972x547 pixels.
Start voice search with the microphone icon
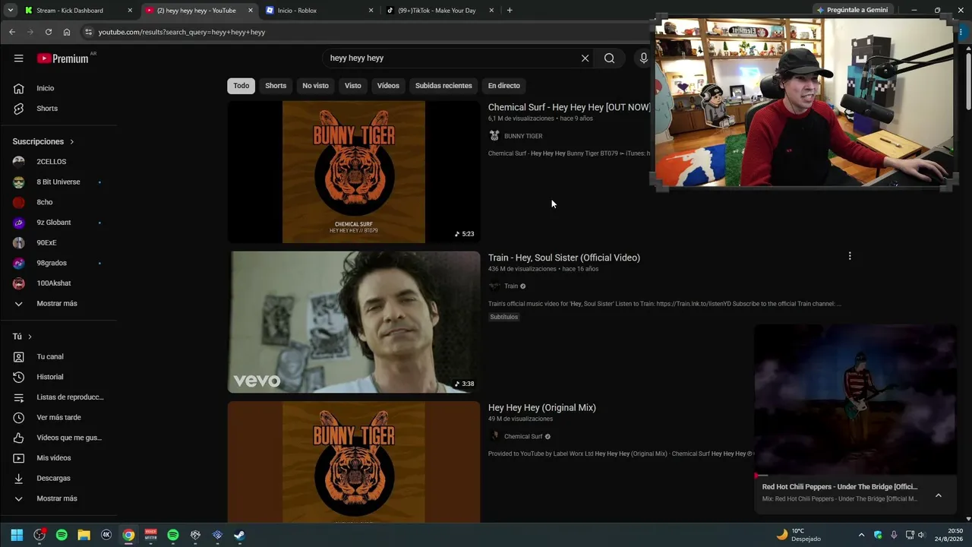pos(644,58)
